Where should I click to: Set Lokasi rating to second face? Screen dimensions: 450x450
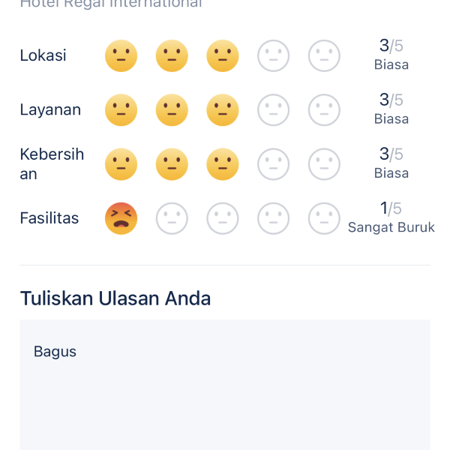click(172, 55)
